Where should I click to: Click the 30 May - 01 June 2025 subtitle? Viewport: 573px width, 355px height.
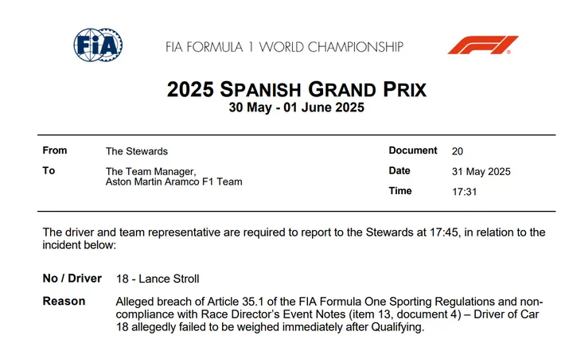297,107
